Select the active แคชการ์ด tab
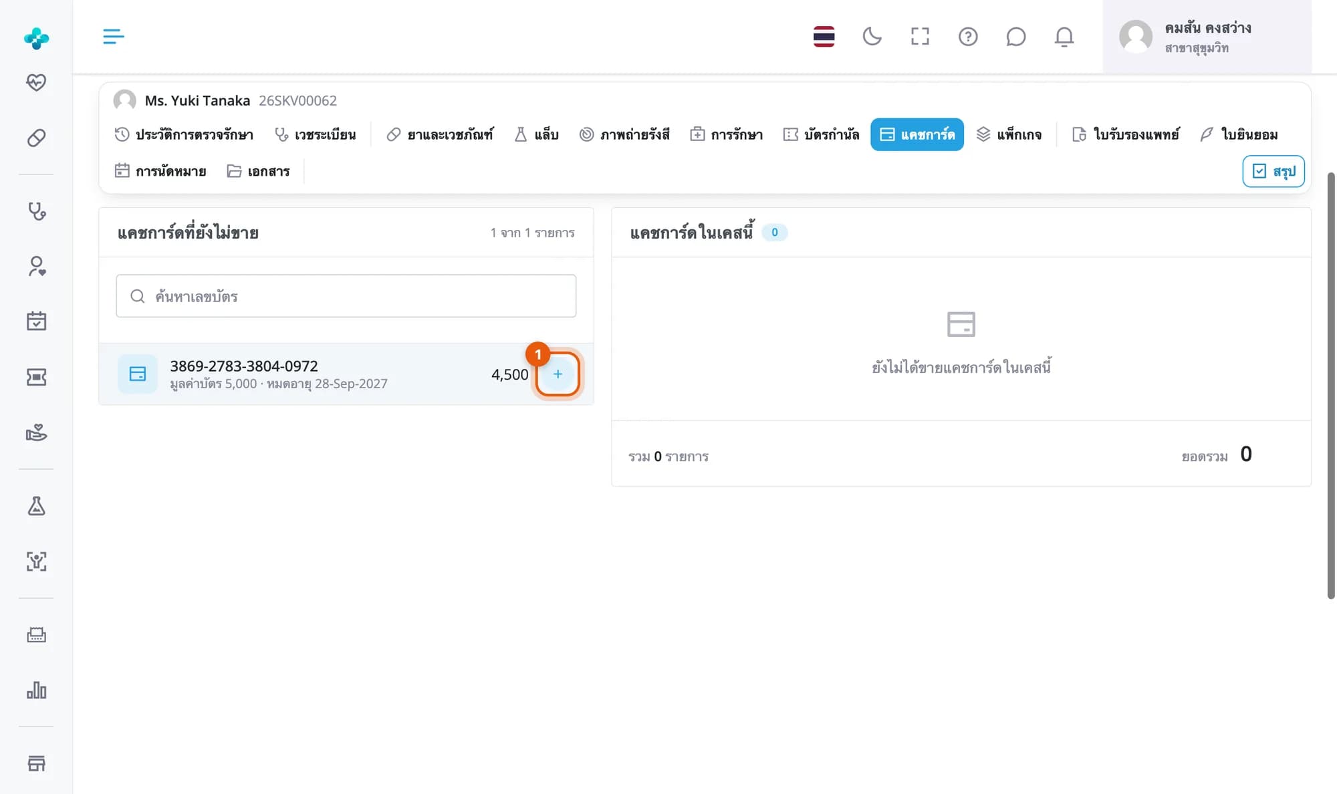The height and width of the screenshot is (794, 1337). [x=917, y=134]
